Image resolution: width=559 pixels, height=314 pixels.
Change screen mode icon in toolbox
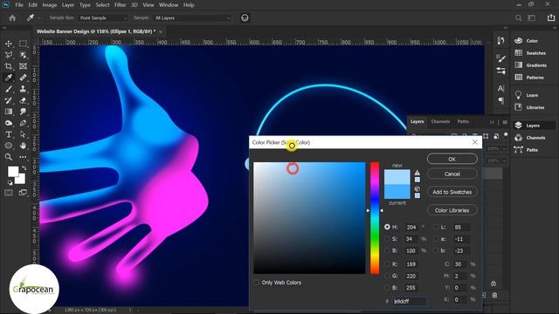click(23, 193)
